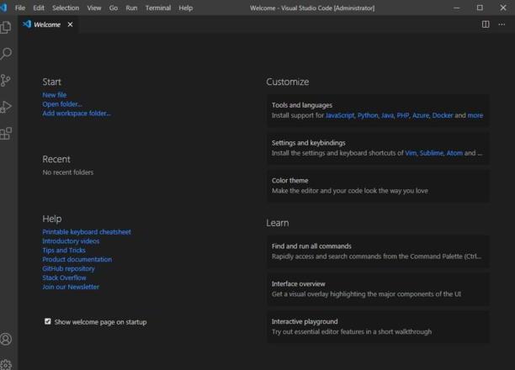Open the Interactive playground card
The height and width of the screenshot is (370, 515).
pyautogui.click(x=378, y=326)
